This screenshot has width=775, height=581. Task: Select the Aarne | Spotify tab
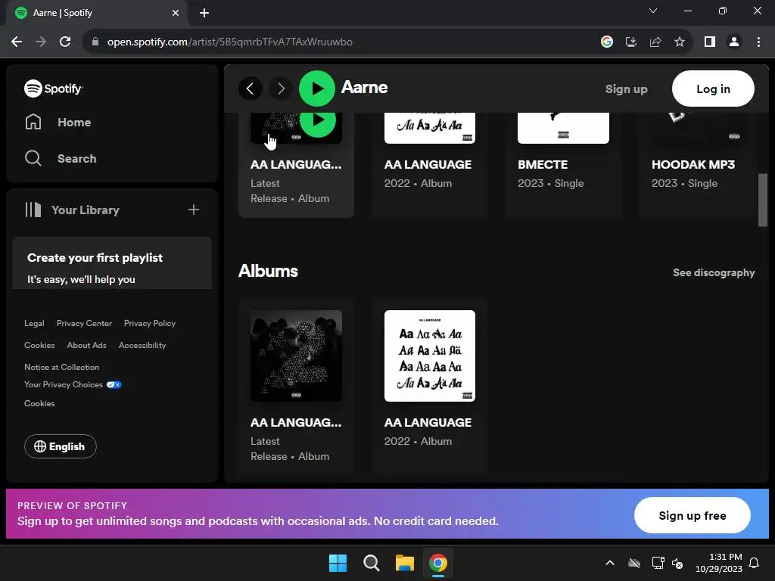pos(95,13)
